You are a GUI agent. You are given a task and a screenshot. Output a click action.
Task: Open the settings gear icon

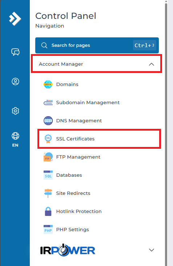click(15, 111)
